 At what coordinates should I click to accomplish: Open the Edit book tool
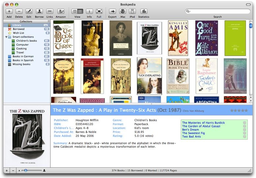tap(29, 11)
